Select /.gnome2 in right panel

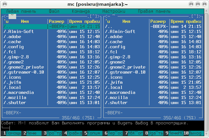[153, 62]
